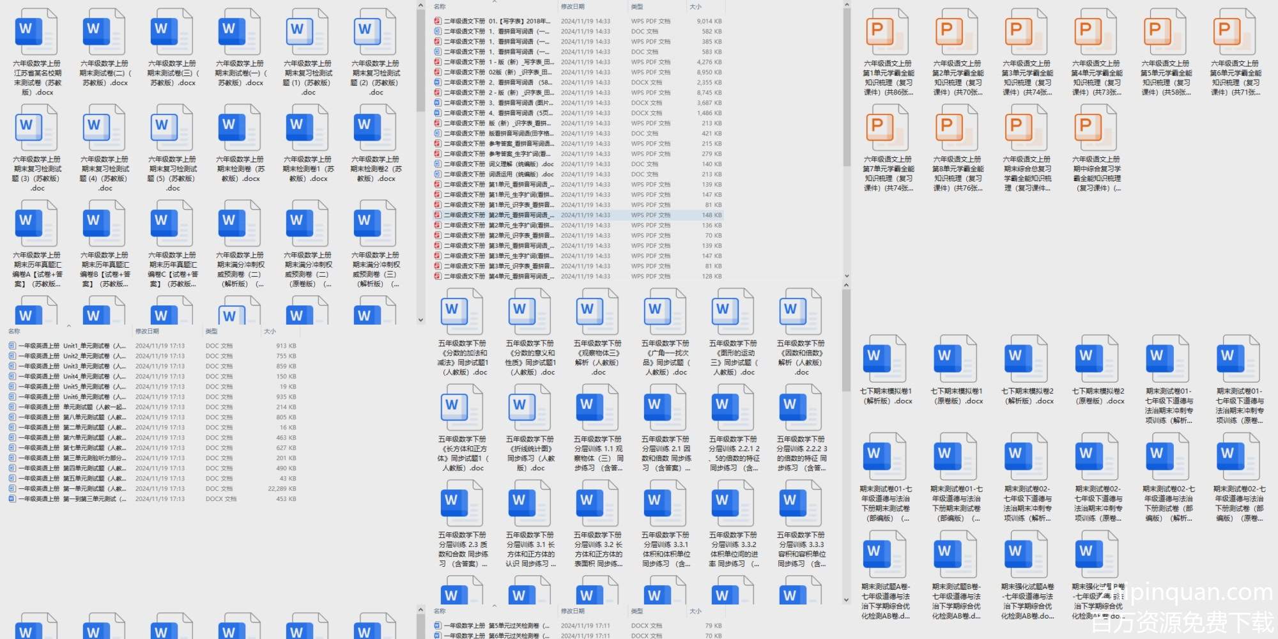
Task: Open 六年级数学上册 期末历年真题汇编卷B Word file
Action: 105,224
